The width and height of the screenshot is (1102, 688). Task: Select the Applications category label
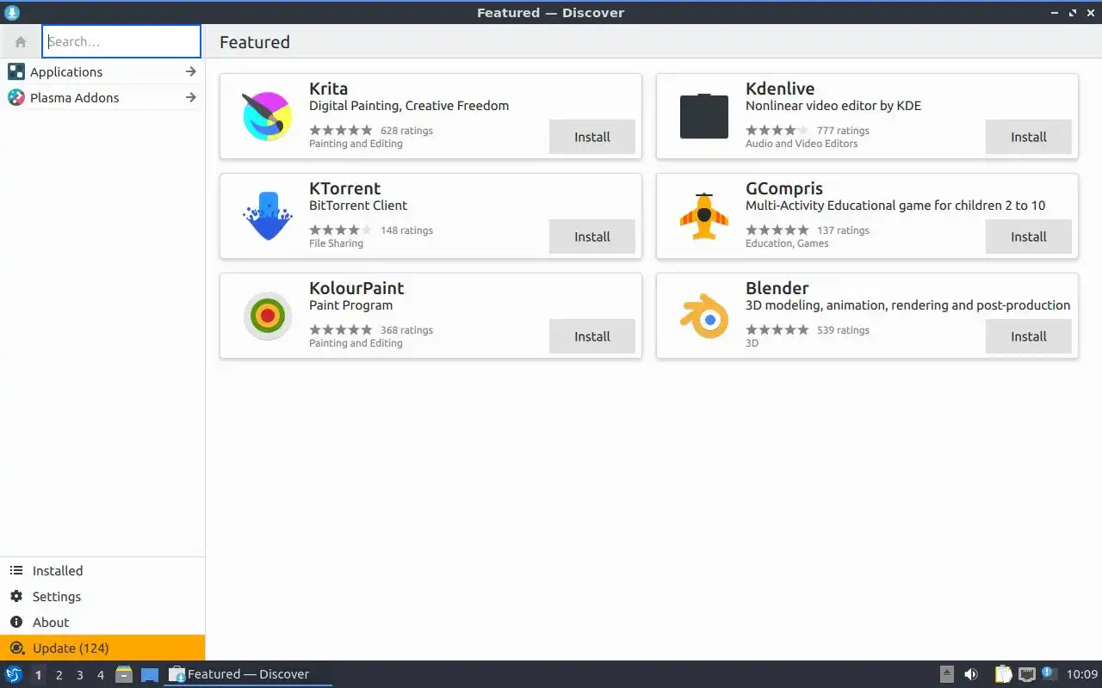66,72
